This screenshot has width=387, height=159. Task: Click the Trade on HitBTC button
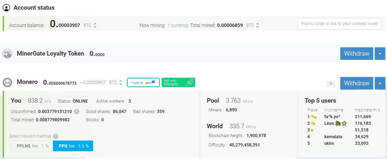[x=143, y=83]
